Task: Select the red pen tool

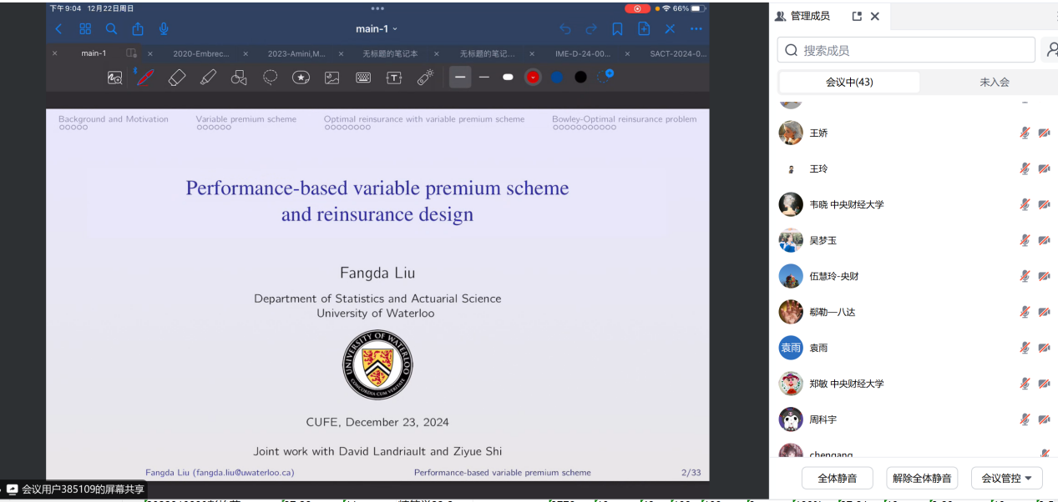Action: (x=145, y=78)
